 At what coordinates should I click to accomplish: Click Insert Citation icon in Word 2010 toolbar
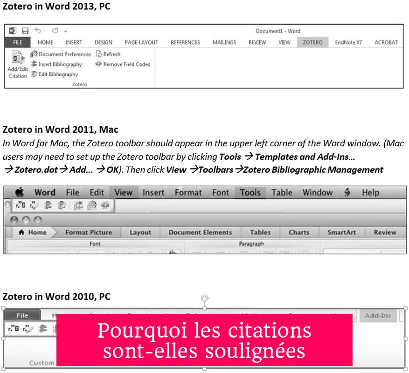14,328
